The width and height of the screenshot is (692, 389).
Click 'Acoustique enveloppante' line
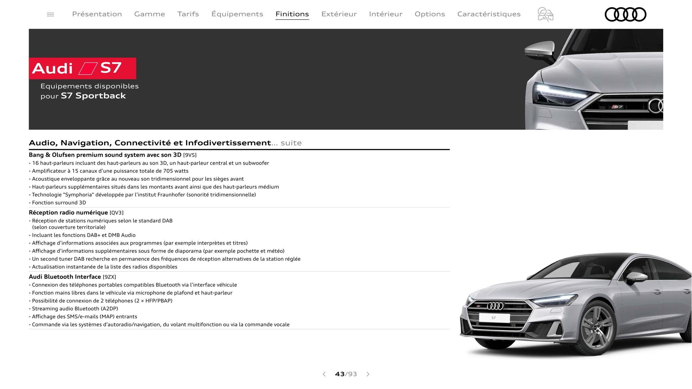pyautogui.click(x=136, y=179)
